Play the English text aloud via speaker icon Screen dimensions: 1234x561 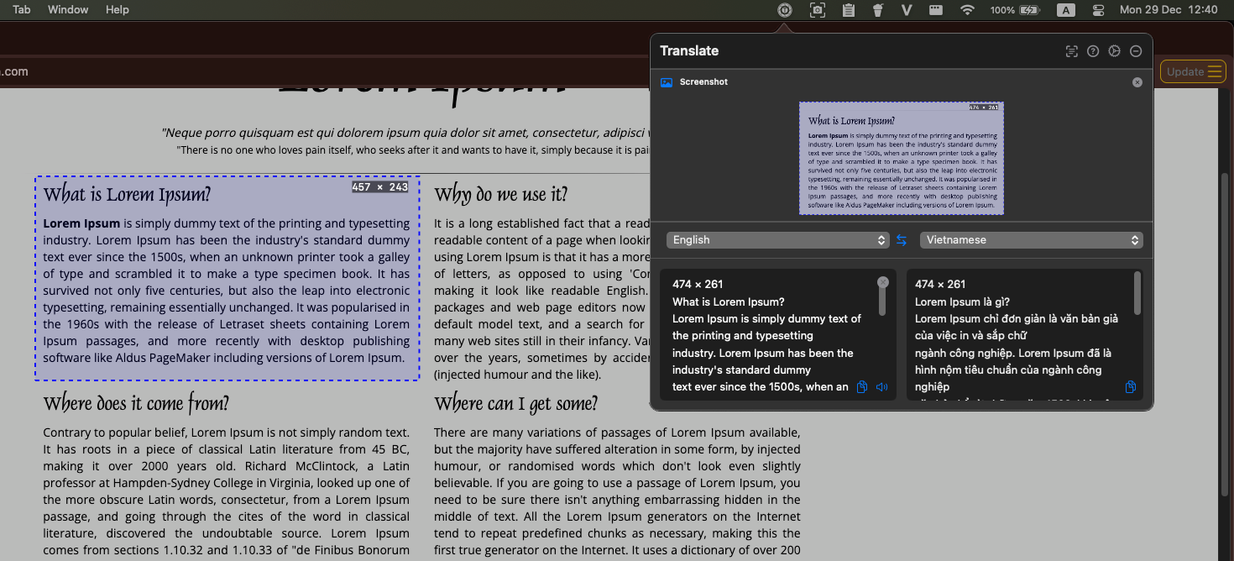(882, 386)
